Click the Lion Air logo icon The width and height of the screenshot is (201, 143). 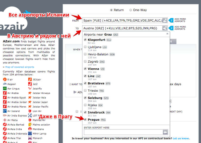click(x=30, y=111)
